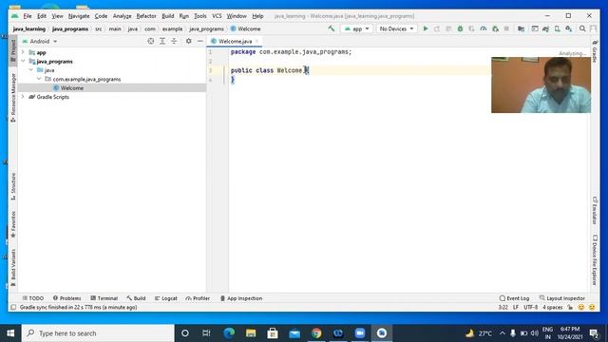The image size is (608, 342).
Task: Open Zoom app from the taskbar
Action: pyautogui.click(x=360, y=333)
